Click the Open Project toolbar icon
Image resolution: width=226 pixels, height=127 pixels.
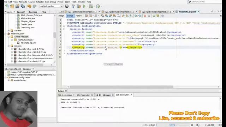pyautogui.click(x=17, y=6)
